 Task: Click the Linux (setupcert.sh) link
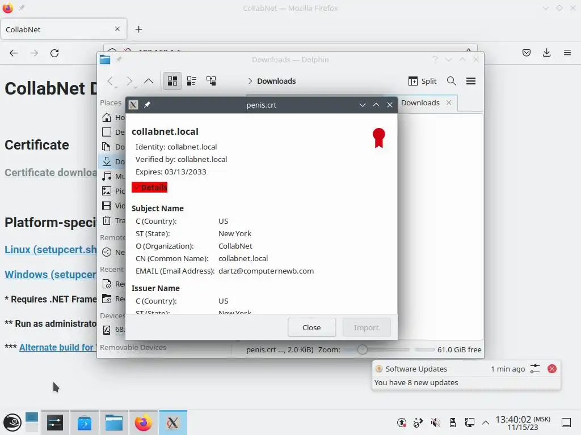click(50, 249)
